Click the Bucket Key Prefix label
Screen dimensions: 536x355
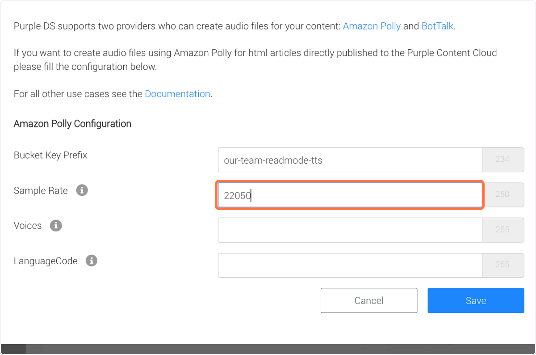point(50,155)
